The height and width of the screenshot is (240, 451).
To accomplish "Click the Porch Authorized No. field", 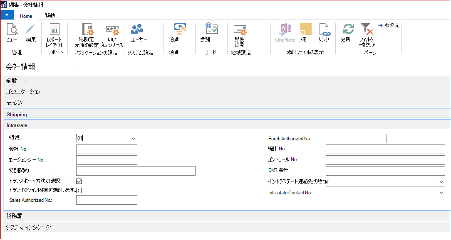I will [x=357, y=138].
